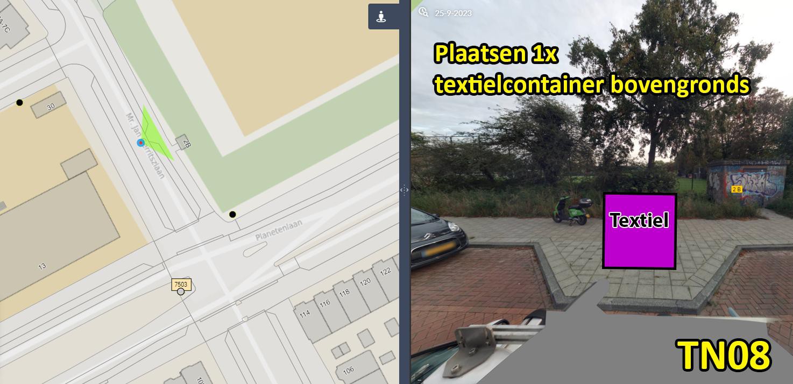Click the black dot near building 30
Image resolution: width=793 pixels, height=384 pixels.
click(x=19, y=102)
